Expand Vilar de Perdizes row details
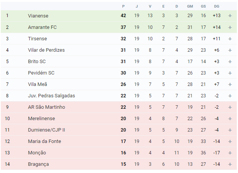Screen dimensions: 238x173 point(230,50)
